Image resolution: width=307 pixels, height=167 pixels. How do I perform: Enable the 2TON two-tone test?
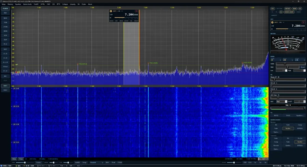tap(5, 27)
